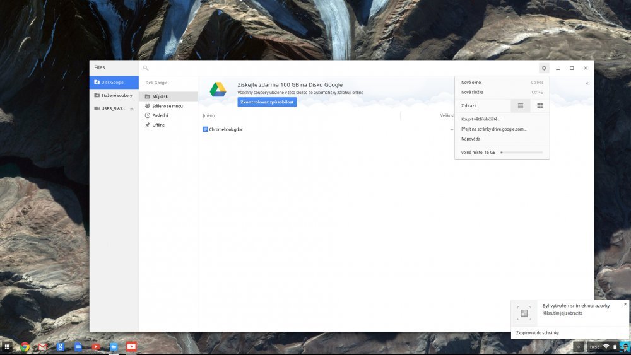
Task: Maximize the Files window
Action: [572, 68]
